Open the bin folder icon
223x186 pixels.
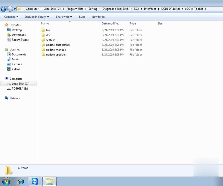pyautogui.click(x=43, y=30)
